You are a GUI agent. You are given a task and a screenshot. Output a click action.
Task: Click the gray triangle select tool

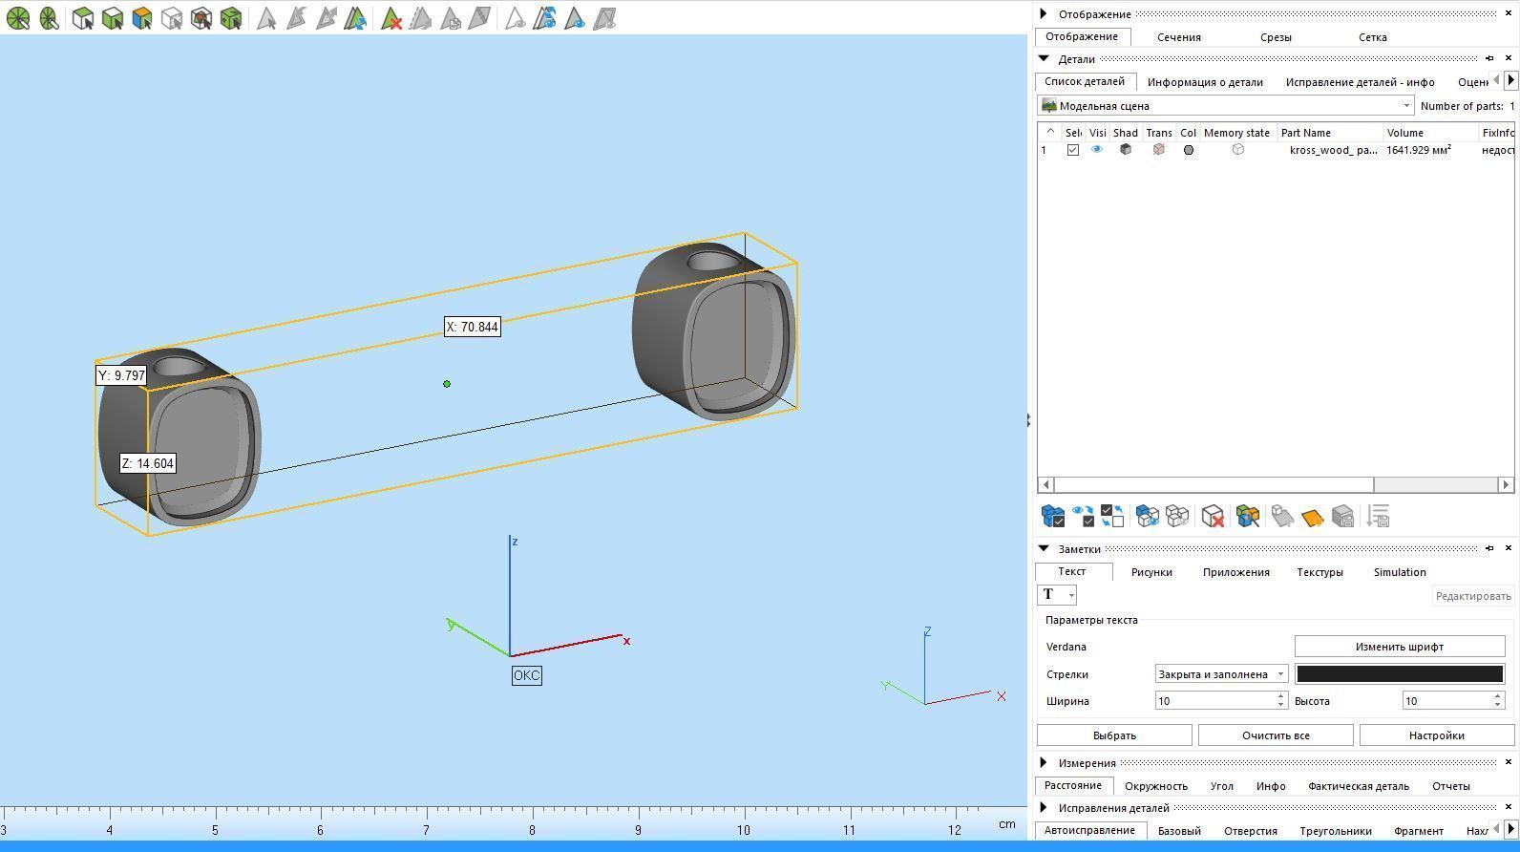coord(266,18)
